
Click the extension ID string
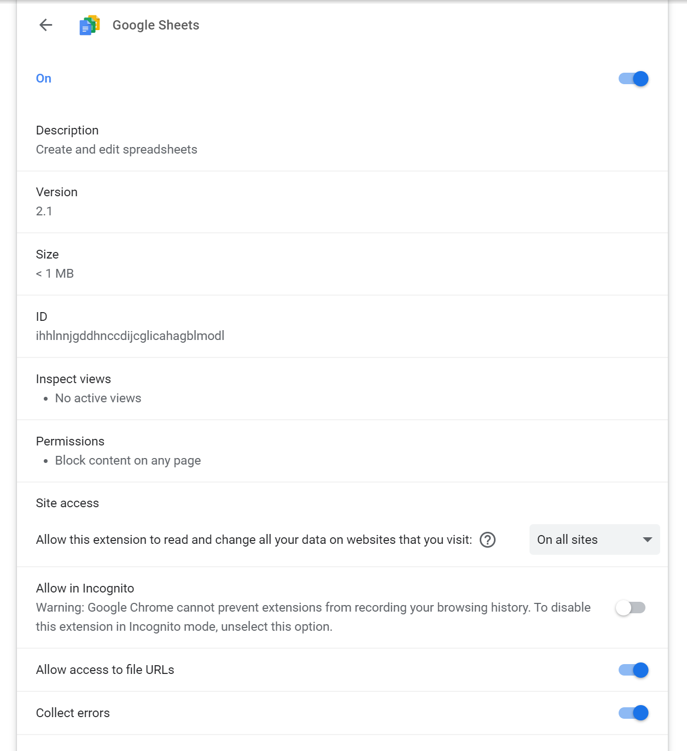click(x=130, y=336)
